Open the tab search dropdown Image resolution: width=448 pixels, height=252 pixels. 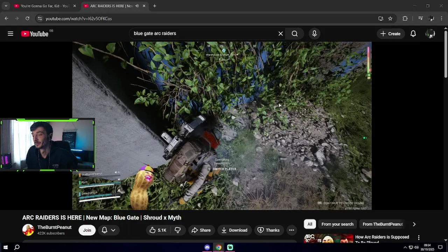[6, 6]
